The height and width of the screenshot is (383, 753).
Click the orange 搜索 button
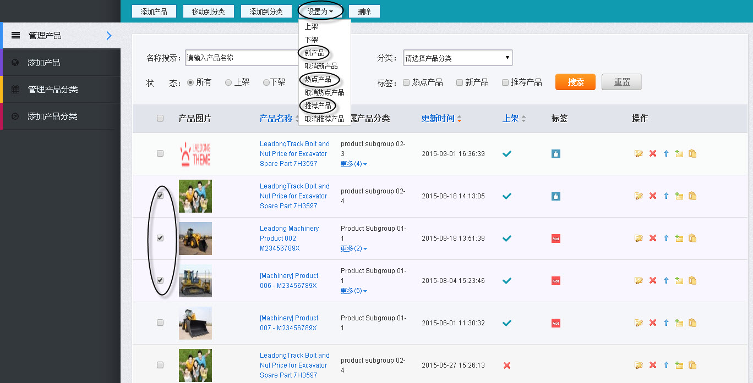575,81
